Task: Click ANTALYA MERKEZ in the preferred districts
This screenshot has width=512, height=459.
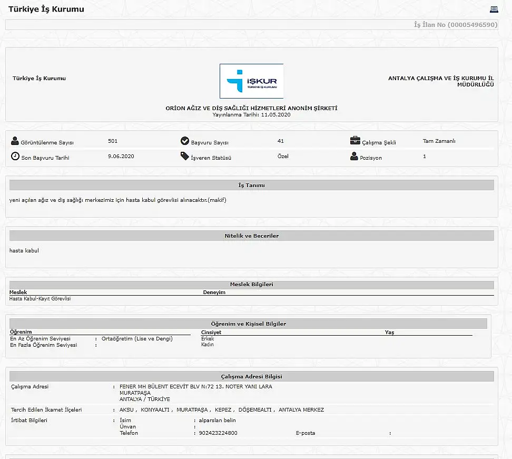Action: tap(301, 409)
